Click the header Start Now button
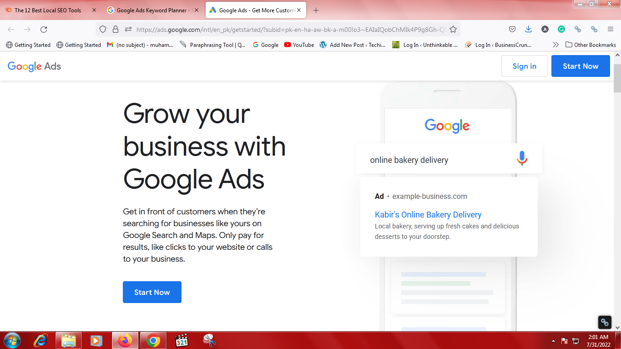Viewport: 621px width, 349px height. [x=581, y=66]
